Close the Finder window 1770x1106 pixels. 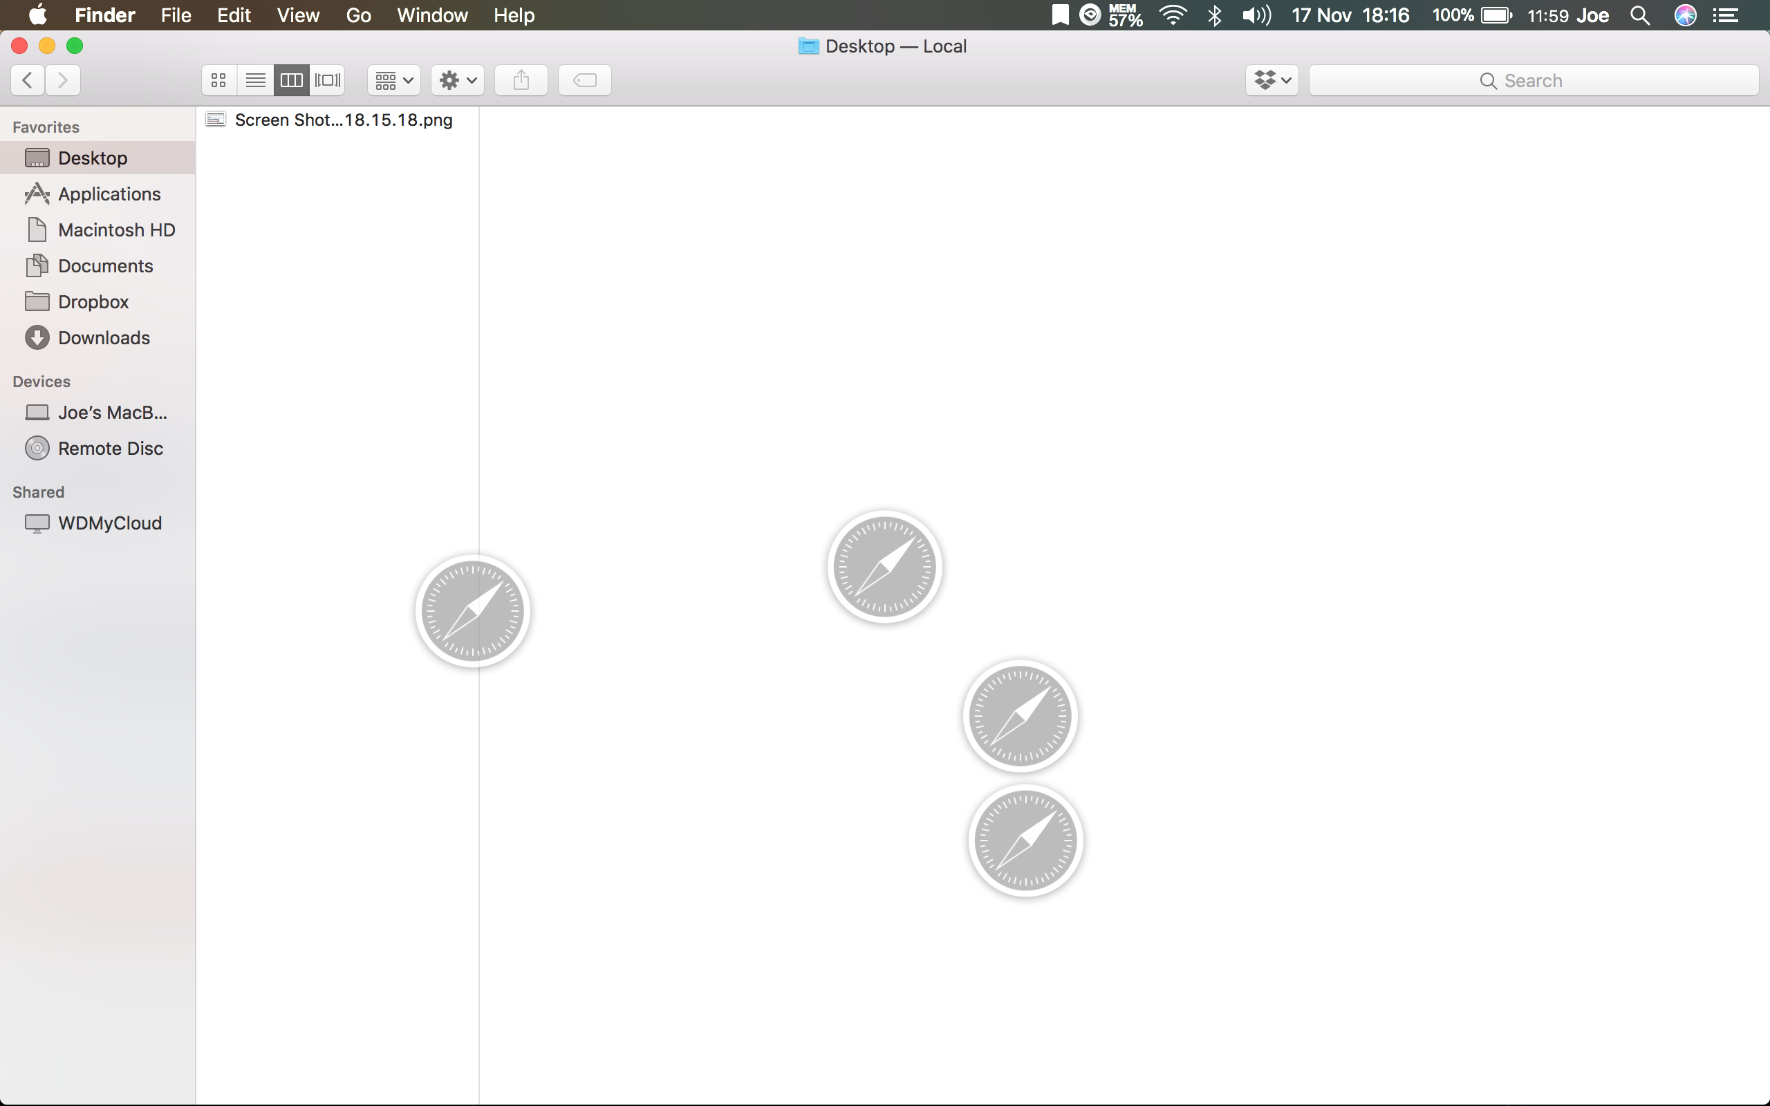(20, 46)
